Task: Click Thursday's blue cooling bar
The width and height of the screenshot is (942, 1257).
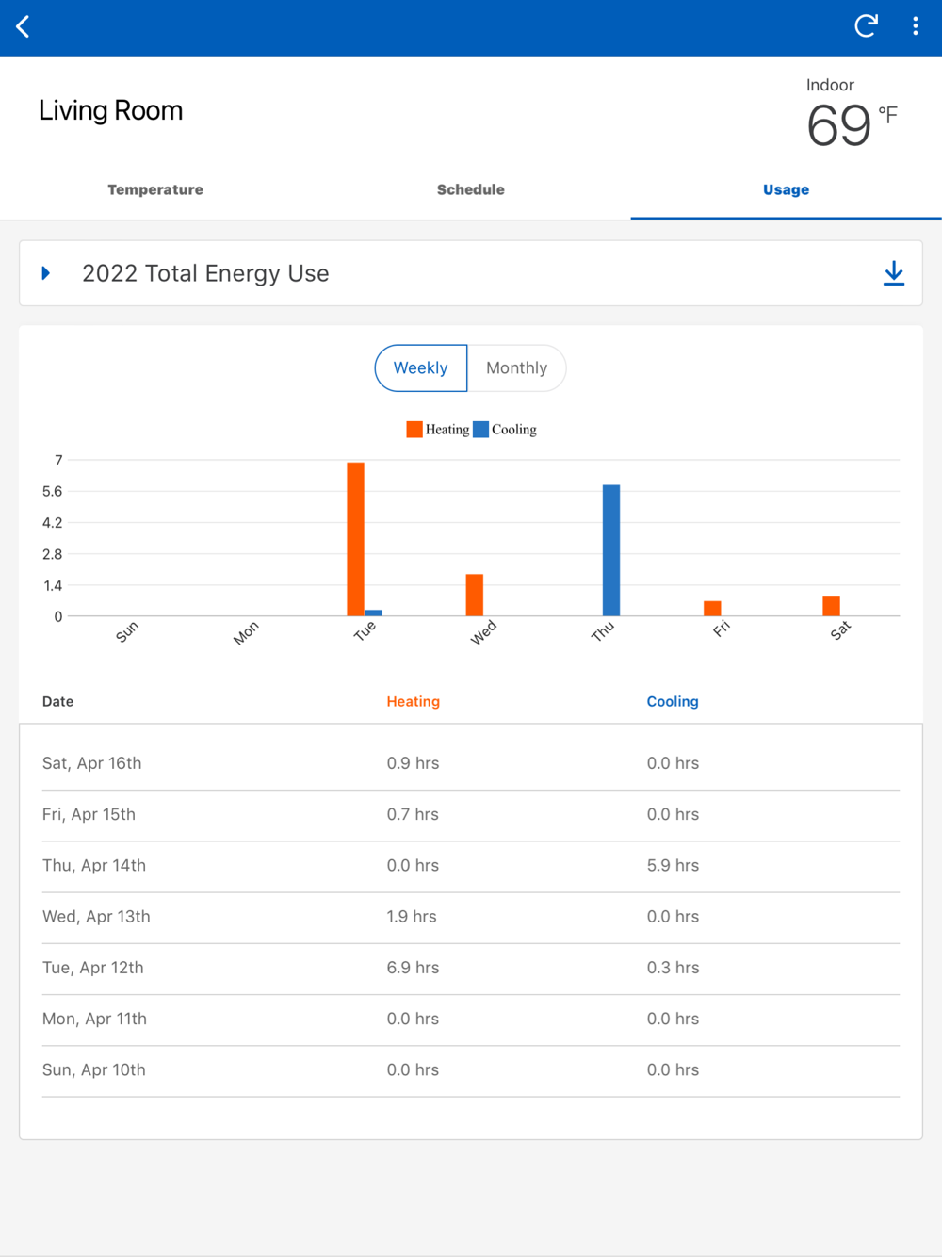Action: coord(611,550)
